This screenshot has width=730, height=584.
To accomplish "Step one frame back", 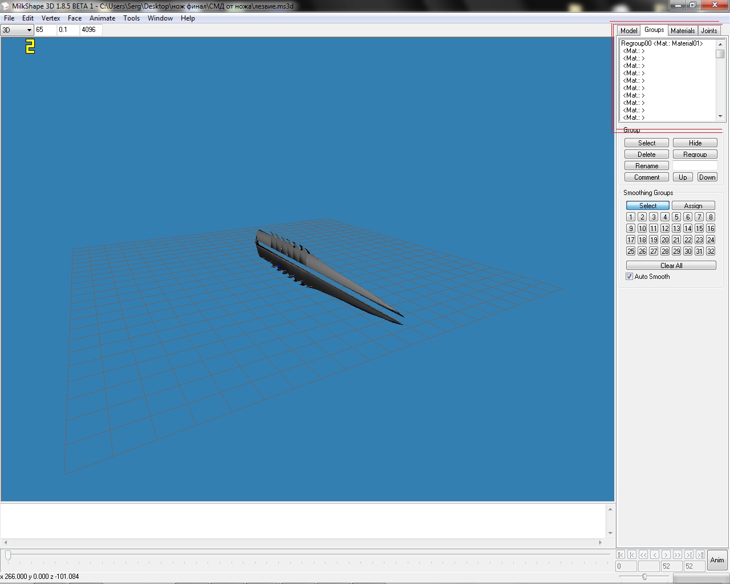I will (x=655, y=554).
